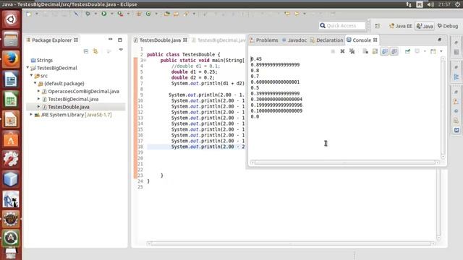
Task: Click the Run button in the main toolbar
Action: click(x=104, y=14)
